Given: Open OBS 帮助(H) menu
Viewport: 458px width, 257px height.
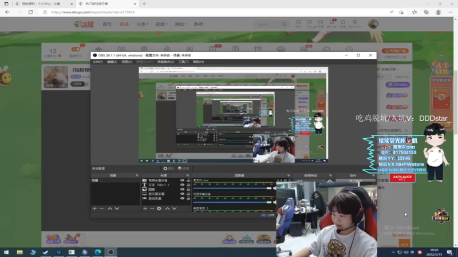Looking at the screenshot, I should coord(198,62).
